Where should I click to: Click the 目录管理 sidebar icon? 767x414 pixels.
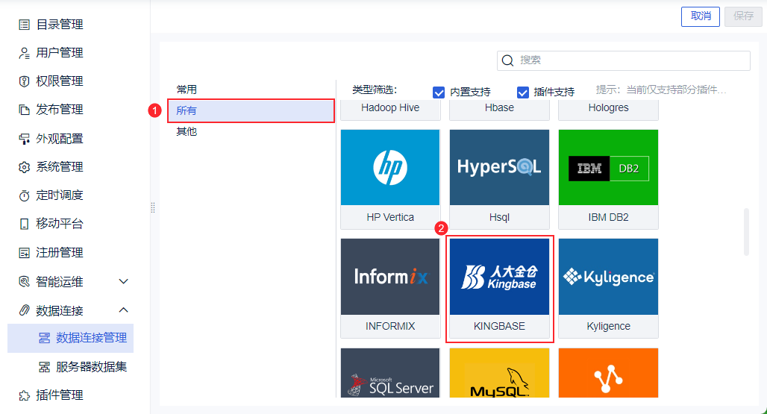(x=24, y=25)
